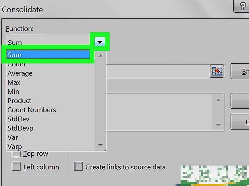Viewport: 249px width, 186px height.
Task: Select Average from the function list
Action: coord(20,73)
